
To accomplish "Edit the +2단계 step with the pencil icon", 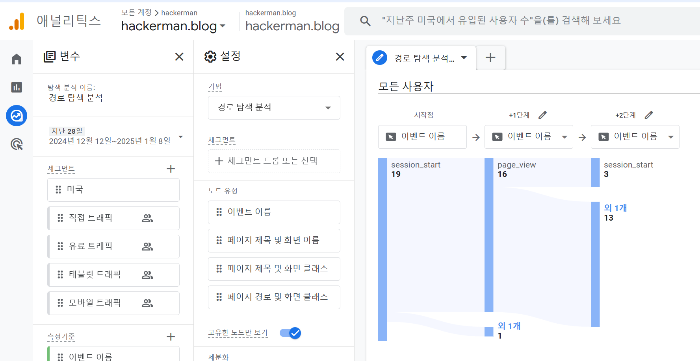I will (649, 115).
